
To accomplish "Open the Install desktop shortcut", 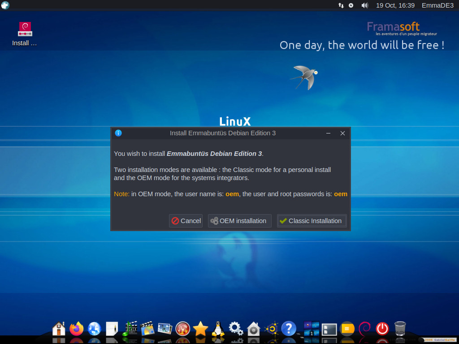I will (25, 34).
